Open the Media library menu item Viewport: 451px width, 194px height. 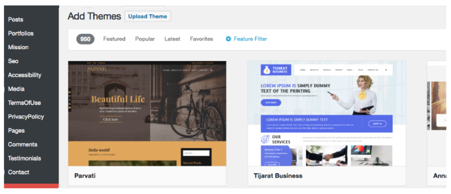16,89
